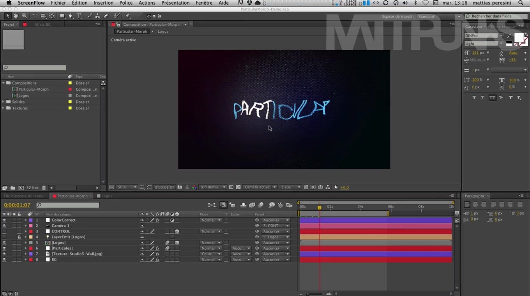Open the Présentation menu
The image size is (530, 296).
[175, 3]
